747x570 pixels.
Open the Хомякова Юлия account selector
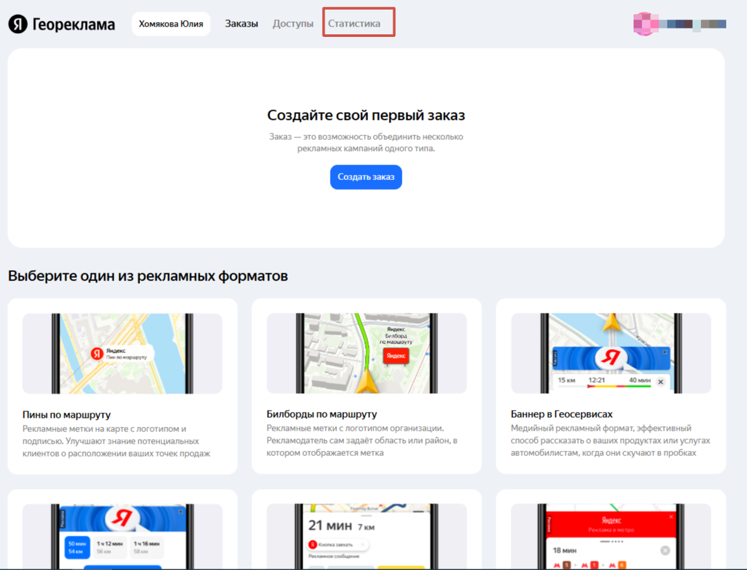click(171, 24)
